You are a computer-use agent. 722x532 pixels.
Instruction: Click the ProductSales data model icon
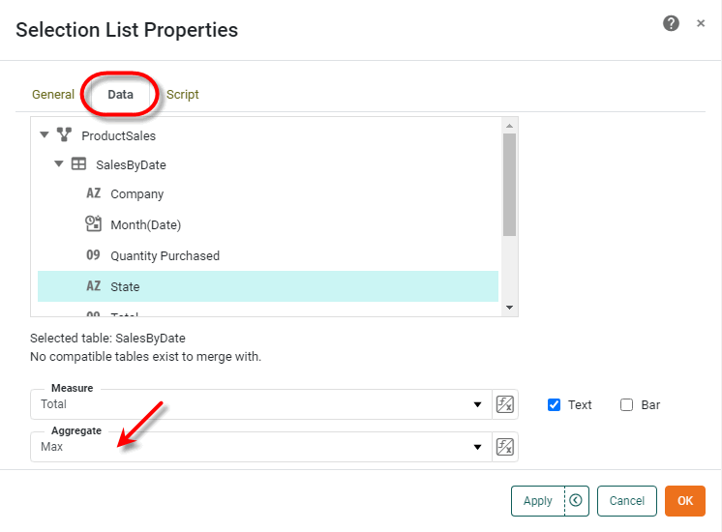click(x=64, y=134)
